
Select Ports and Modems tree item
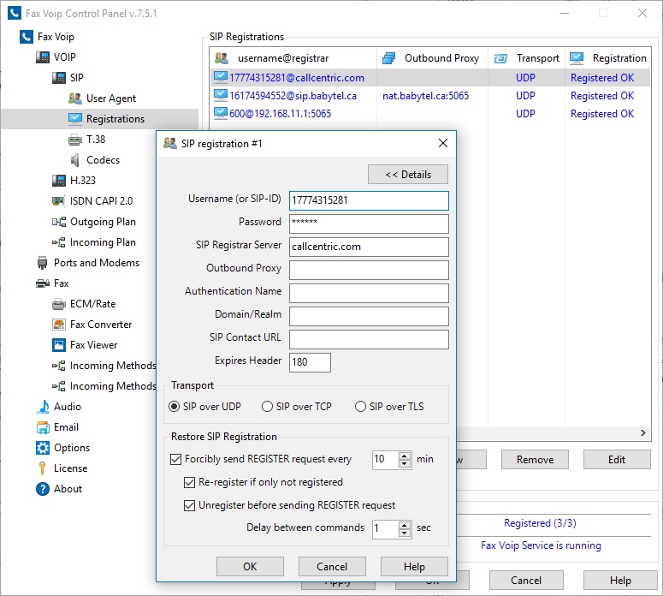(97, 263)
